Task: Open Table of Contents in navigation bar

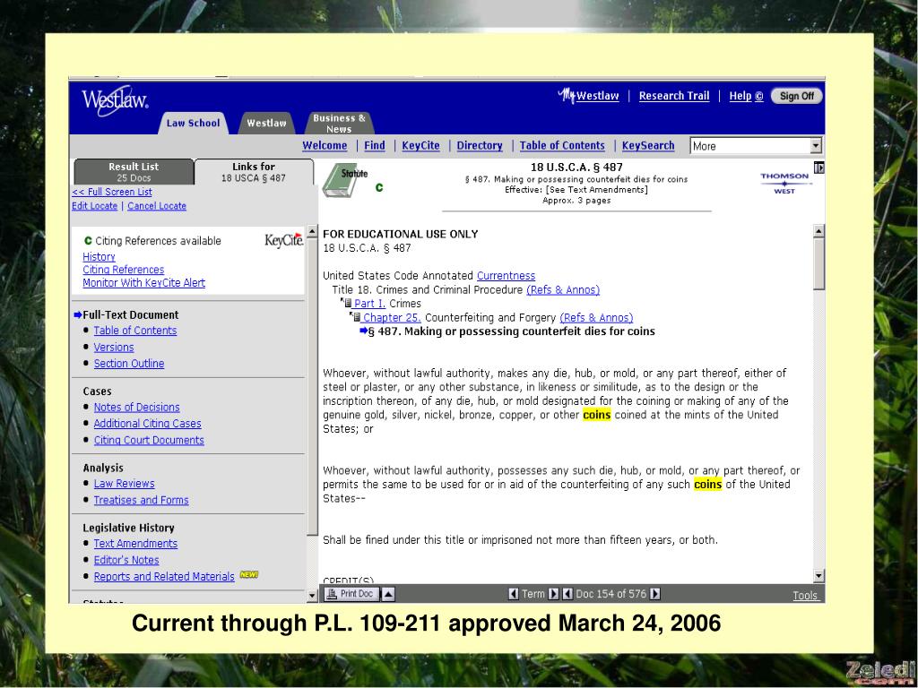Action: [x=562, y=146]
